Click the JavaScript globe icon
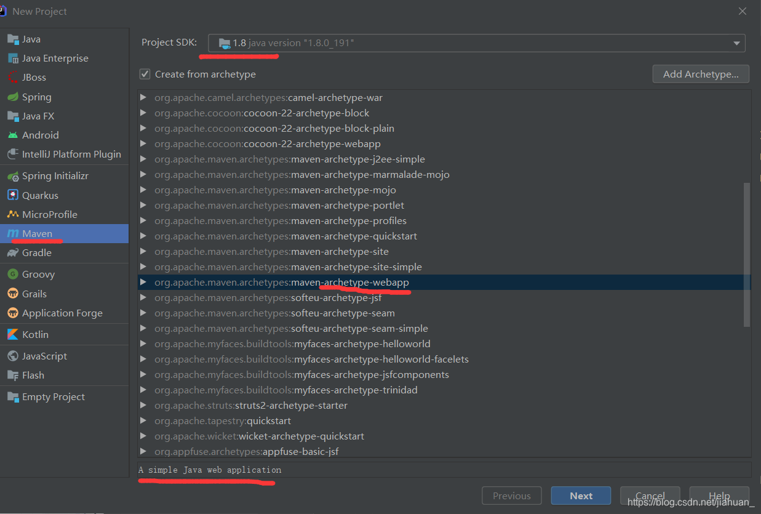Viewport: 761px width, 514px height. click(x=13, y=356)
